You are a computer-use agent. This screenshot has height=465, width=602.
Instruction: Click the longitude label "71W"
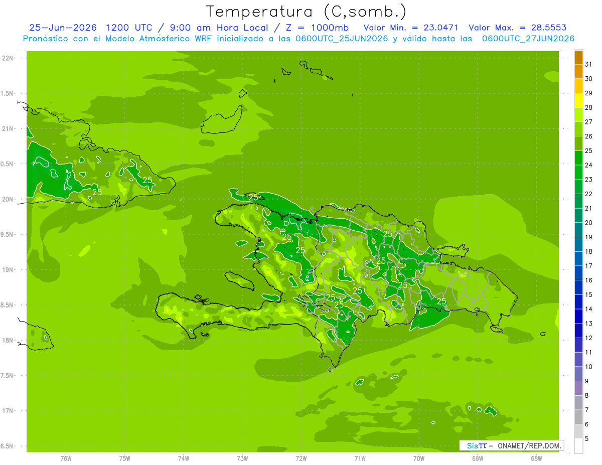click(360, 458)
